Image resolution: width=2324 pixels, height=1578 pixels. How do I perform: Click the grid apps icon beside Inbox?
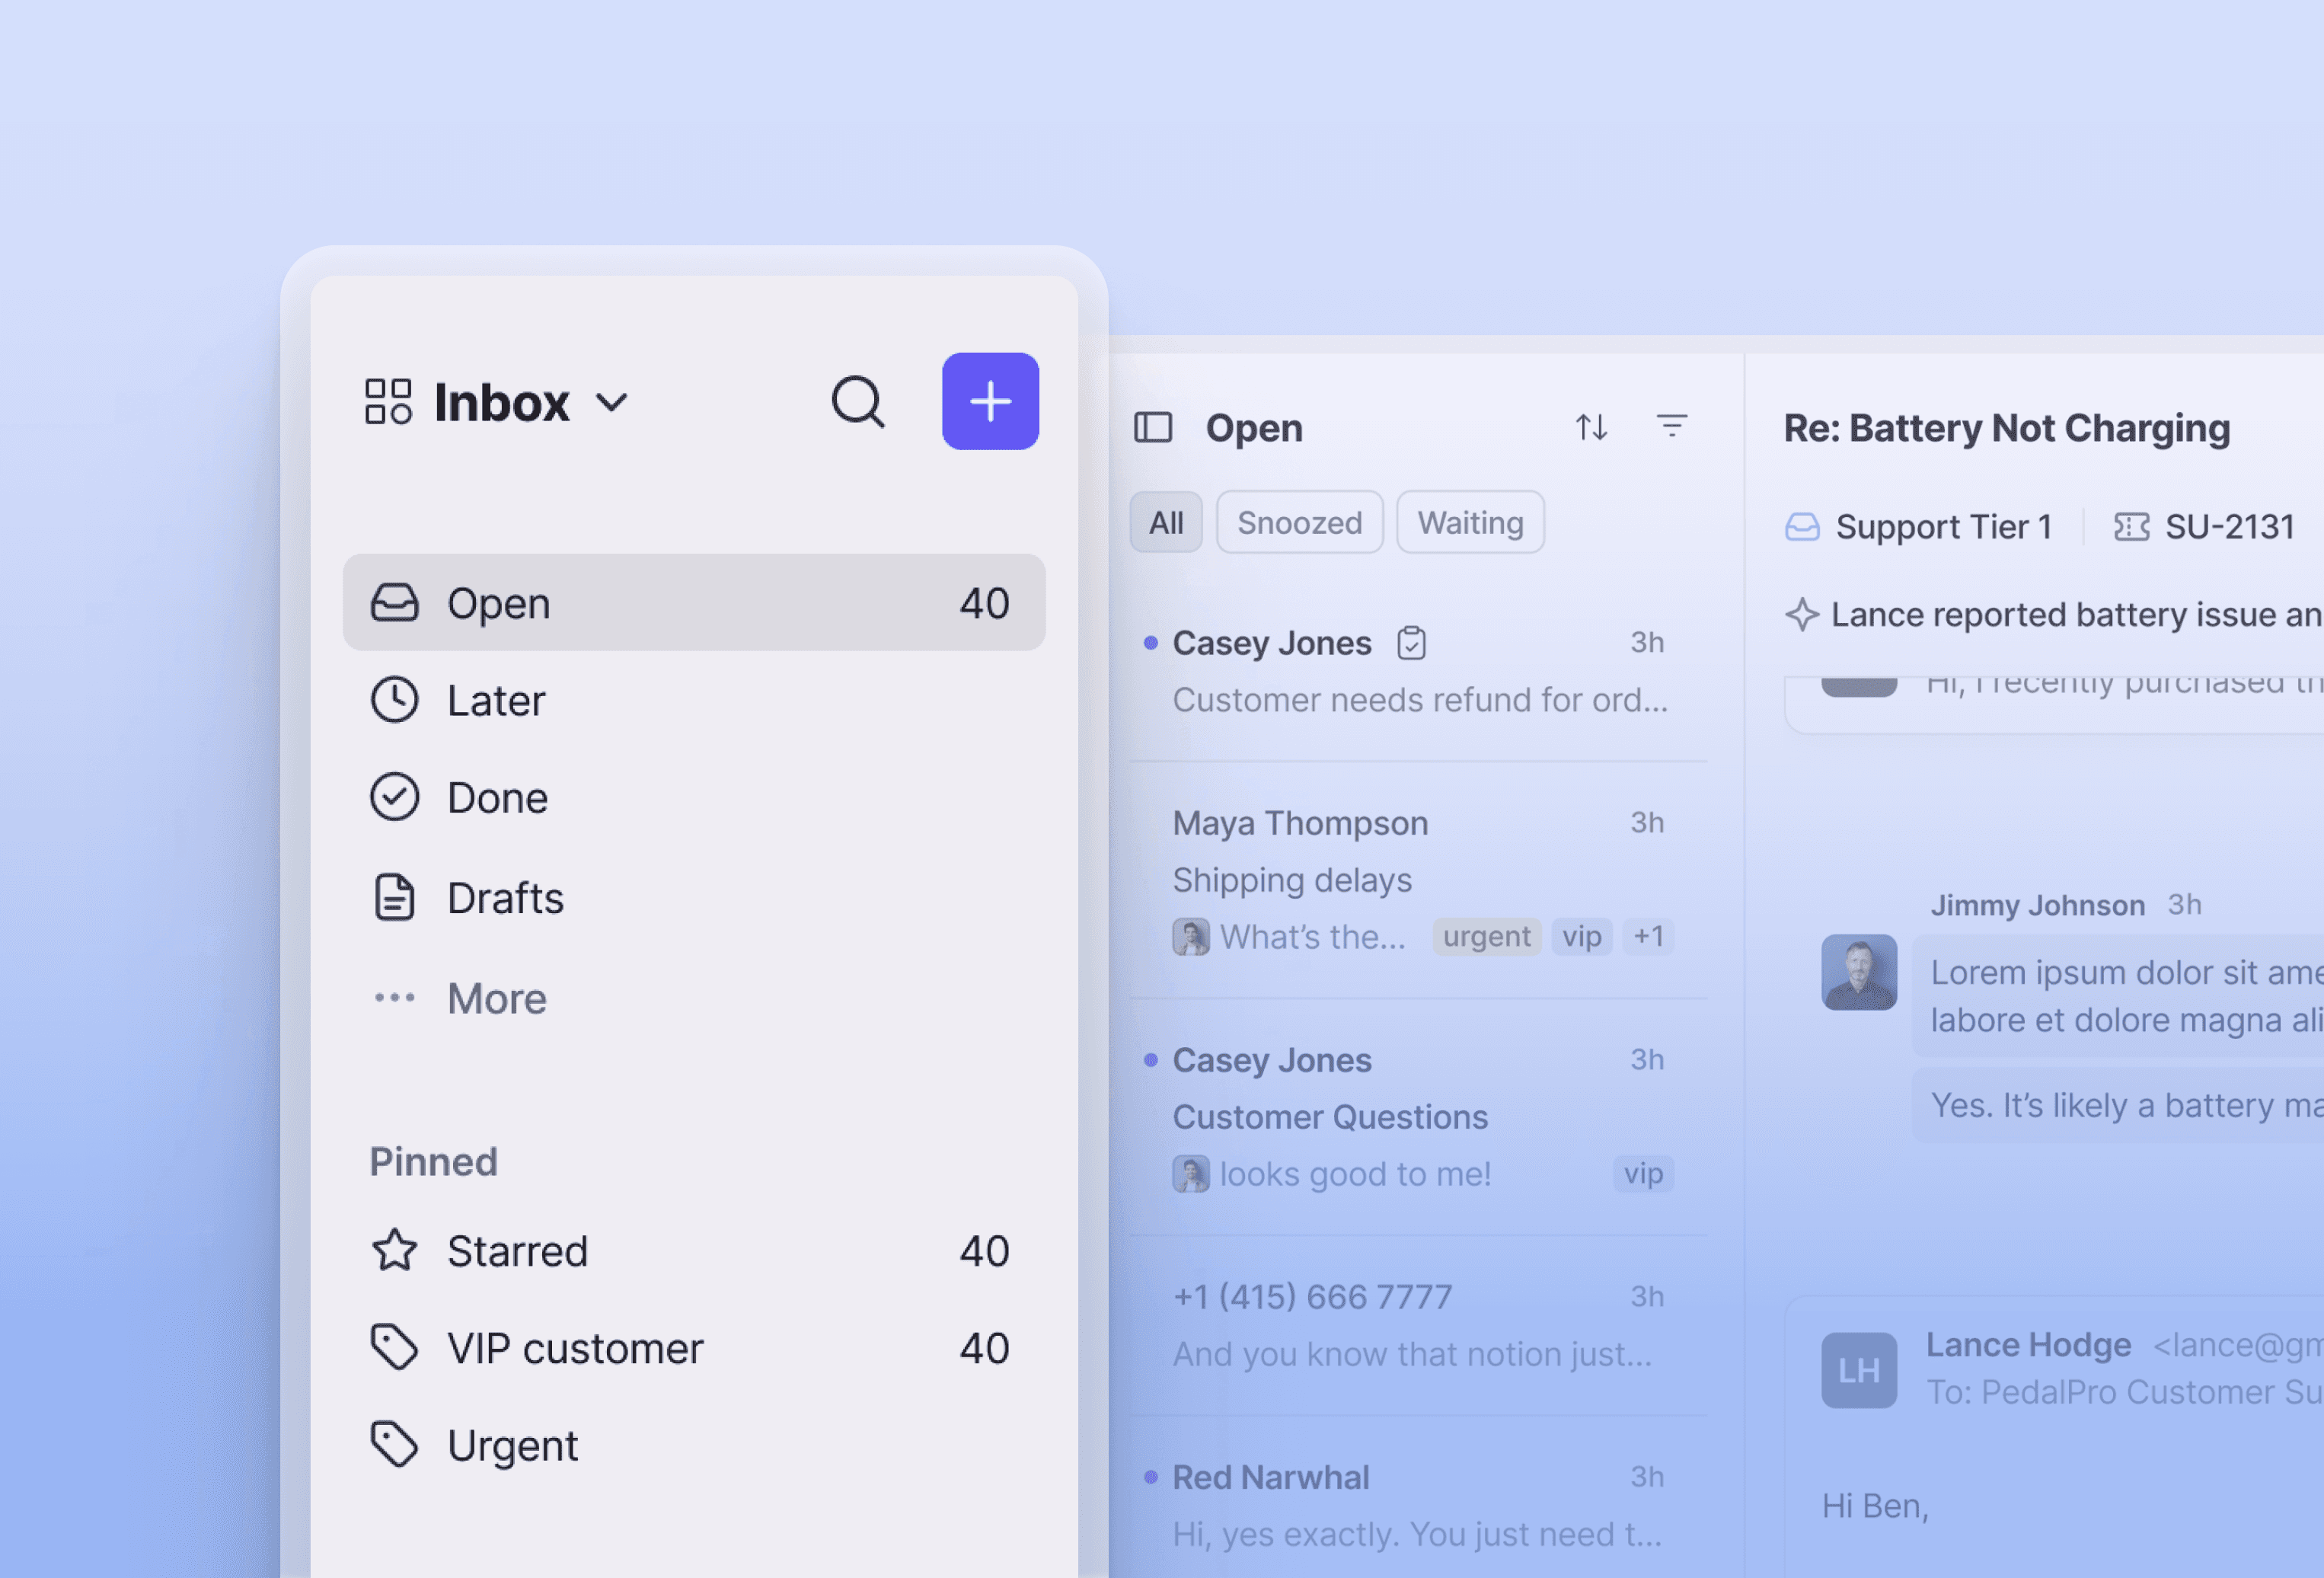point(388,402)
